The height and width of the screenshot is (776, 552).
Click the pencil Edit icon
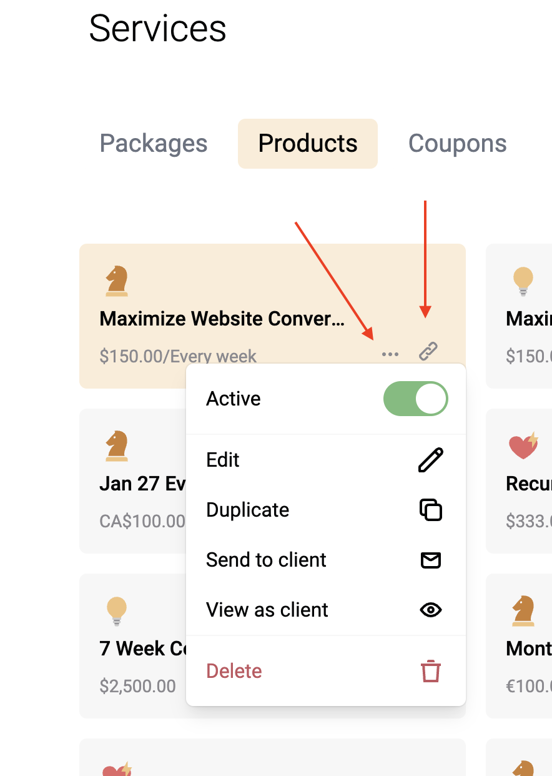[x=431, y=460]
